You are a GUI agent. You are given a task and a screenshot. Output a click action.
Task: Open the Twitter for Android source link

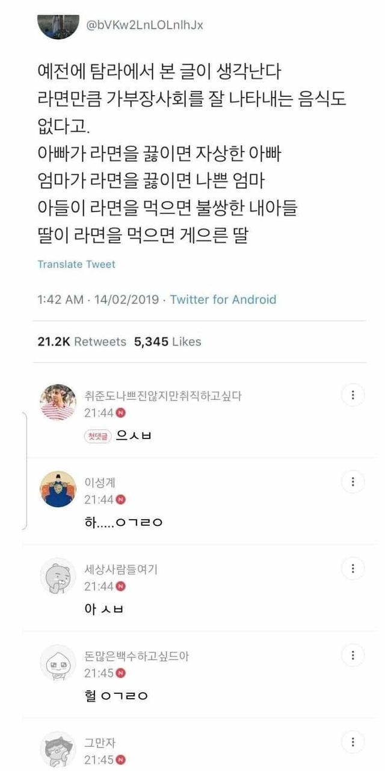point(223,299)
